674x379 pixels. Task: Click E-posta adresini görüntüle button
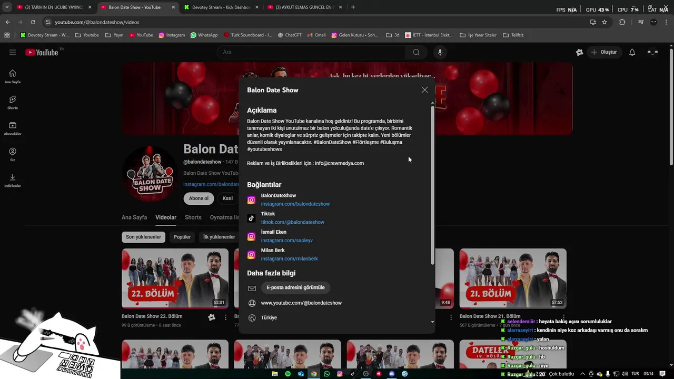(x=295, y=287)
